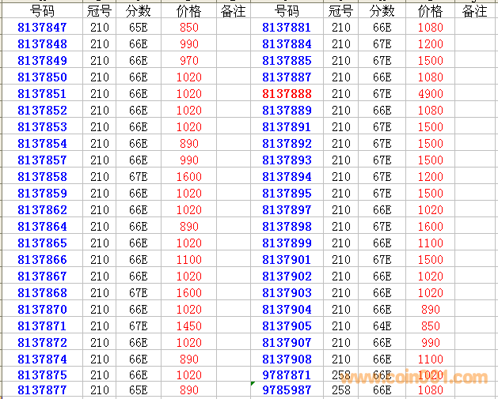Click the left 备注 header cell

click(x=233, y=11)
